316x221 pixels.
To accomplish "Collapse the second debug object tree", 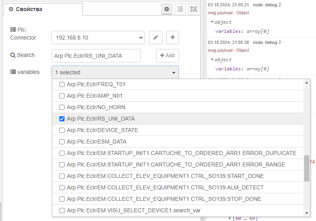I will point(212,60).
